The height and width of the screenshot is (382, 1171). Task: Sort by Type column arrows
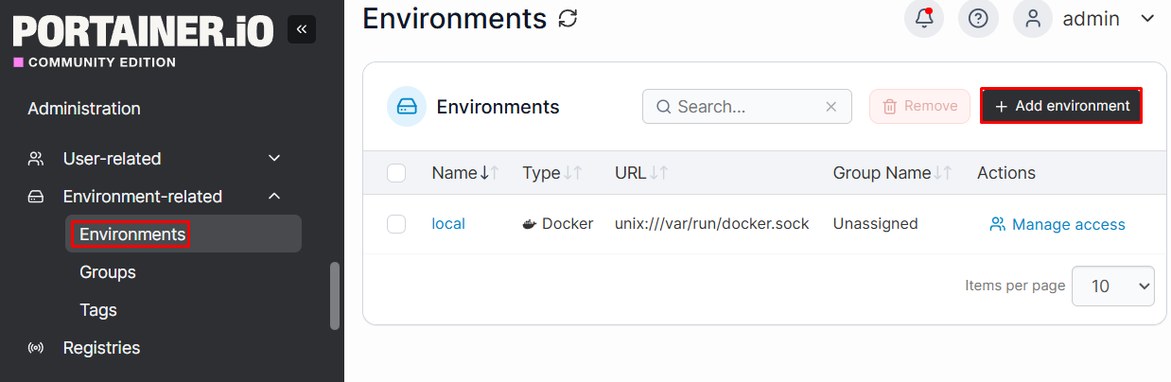point(573,173)
